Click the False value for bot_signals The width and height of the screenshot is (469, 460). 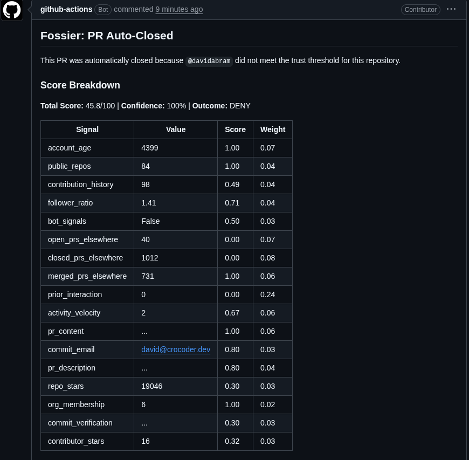[x=150, y=221]
